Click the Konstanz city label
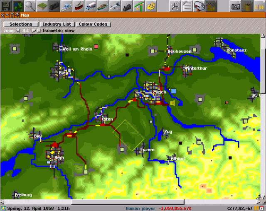The width and height of the screenshot is (266, 211). pyautogui.click(x=236, y=50)
